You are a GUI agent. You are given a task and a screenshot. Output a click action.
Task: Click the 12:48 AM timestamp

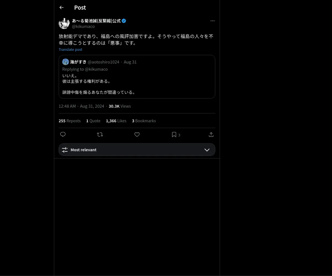tap(67, 106)
